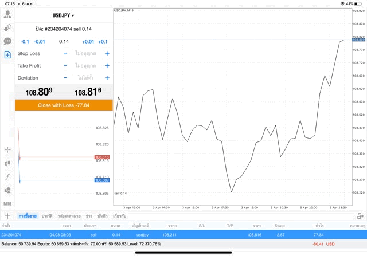
Task: Switch to the การซื้อขาย trade tab
Action: [x=28, y=216]
